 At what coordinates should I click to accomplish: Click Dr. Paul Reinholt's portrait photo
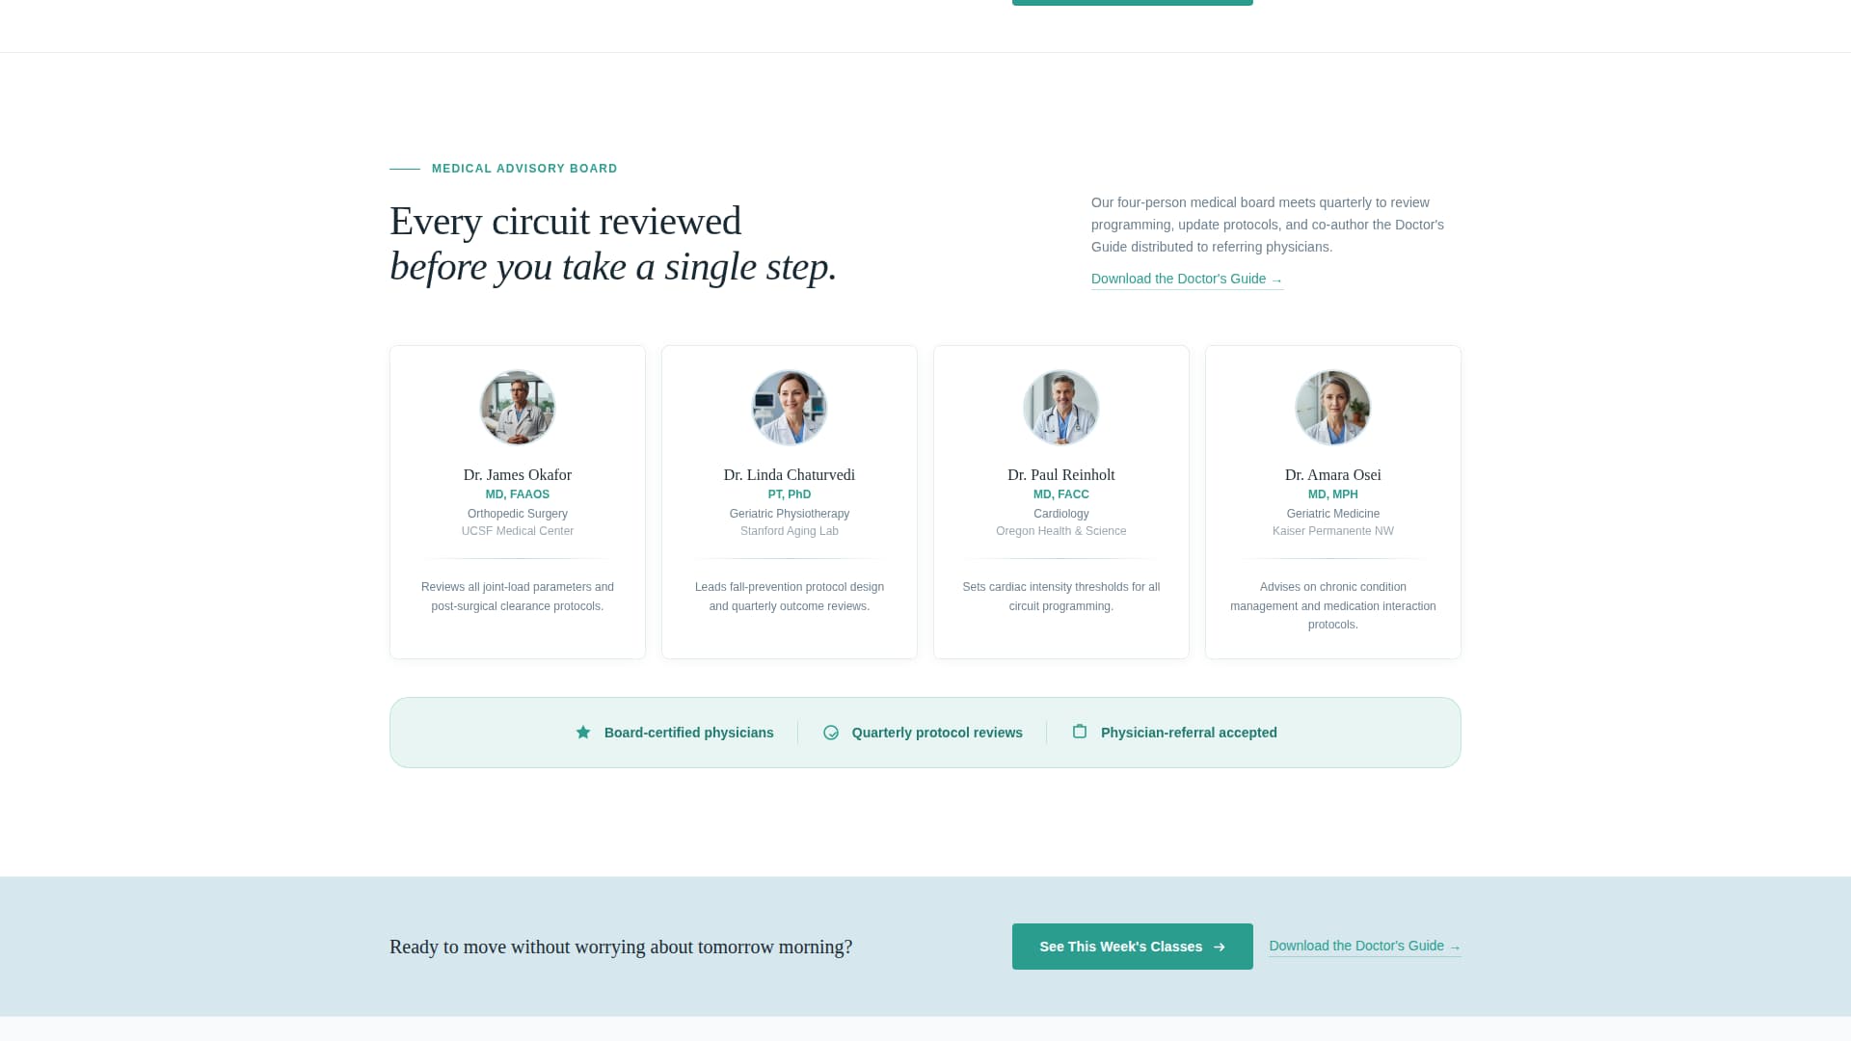[1061, 408]
